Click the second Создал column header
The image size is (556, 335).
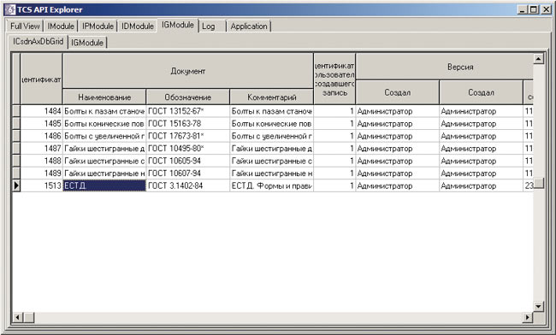(x=482, y=92)
